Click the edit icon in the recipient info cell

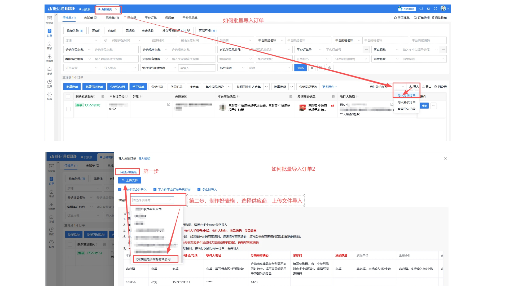(x=392, y=104)
